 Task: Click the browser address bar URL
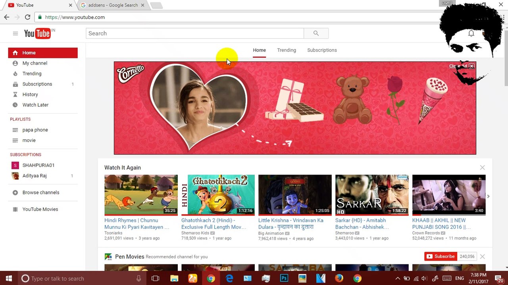pyautogui.click(x=75, y=17)
